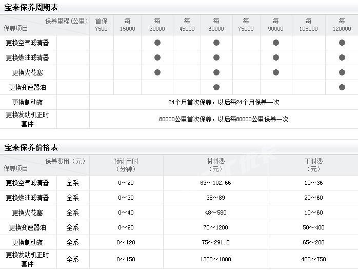The height and width of the screenshot is (270, 358).
Task: Click the dot for 更换空气滤清器 at 90000
Action: (x=276, y=43)
